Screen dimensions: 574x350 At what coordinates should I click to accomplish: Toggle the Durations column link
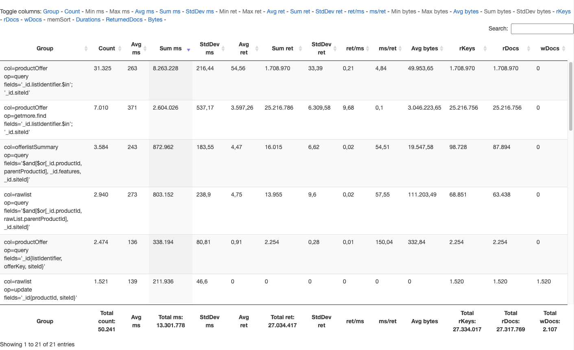pyautogui.click(x=88, y=19)
